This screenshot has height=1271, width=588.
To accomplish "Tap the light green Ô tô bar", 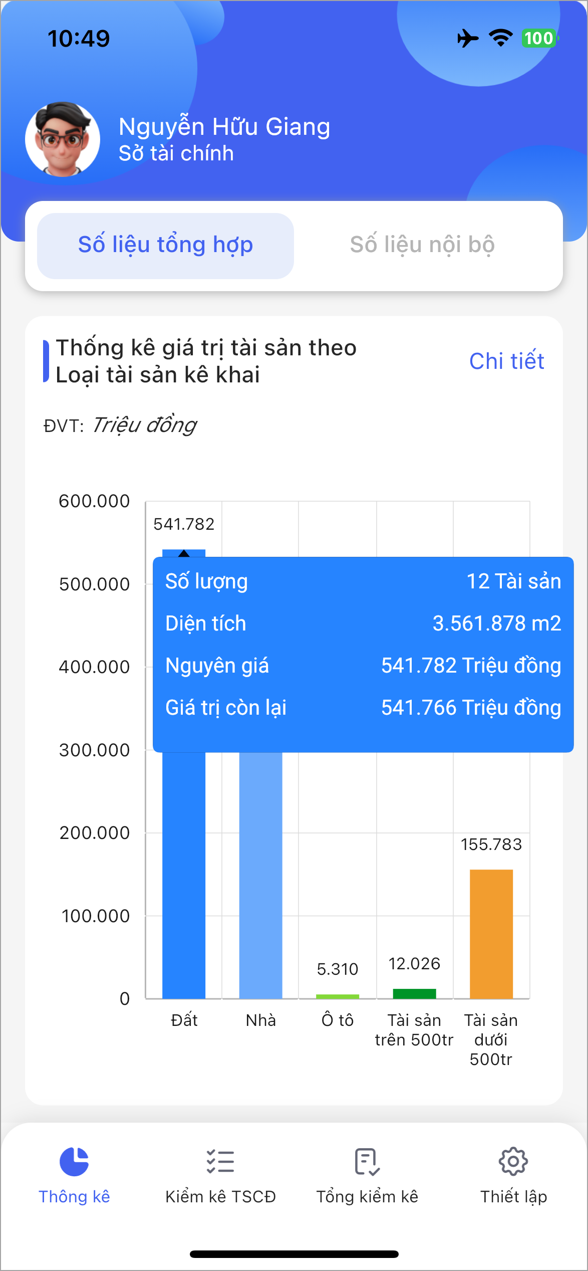I will pyautogui.click(x=338, y=996).
